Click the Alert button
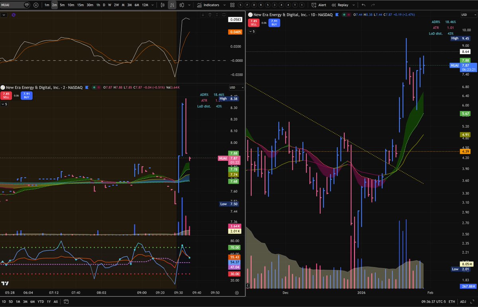Viewport: 478px width, 307px height. (319, 5)
